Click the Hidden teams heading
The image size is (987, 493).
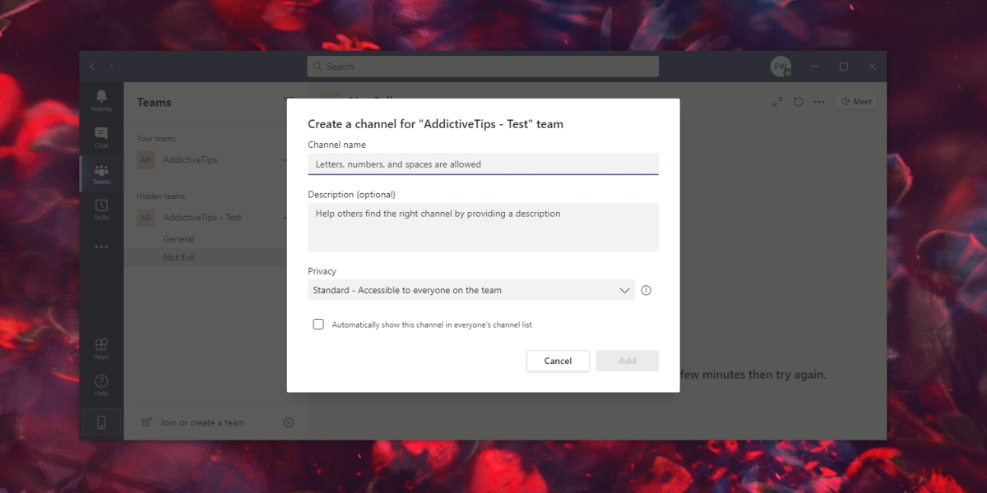tap(161, 196)
